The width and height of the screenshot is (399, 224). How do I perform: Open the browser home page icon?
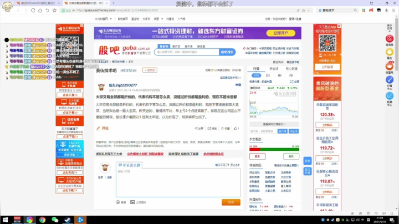[x=40, y=11]
